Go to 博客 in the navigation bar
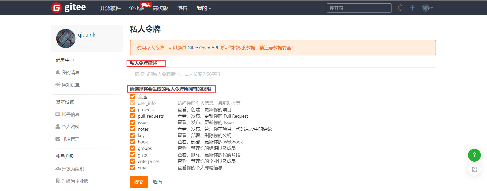The image size is (487, 191). [182, 8]
